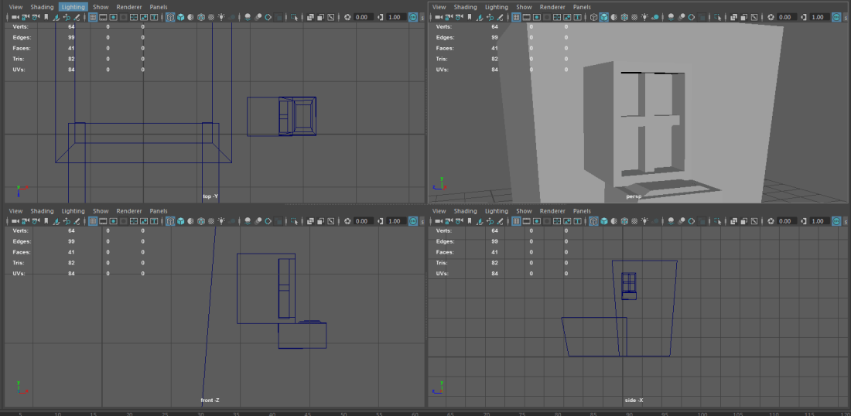Click Bookmarks icon in top view panel
The height and width of the screenshot is (416, 851).
click(46, 17)
